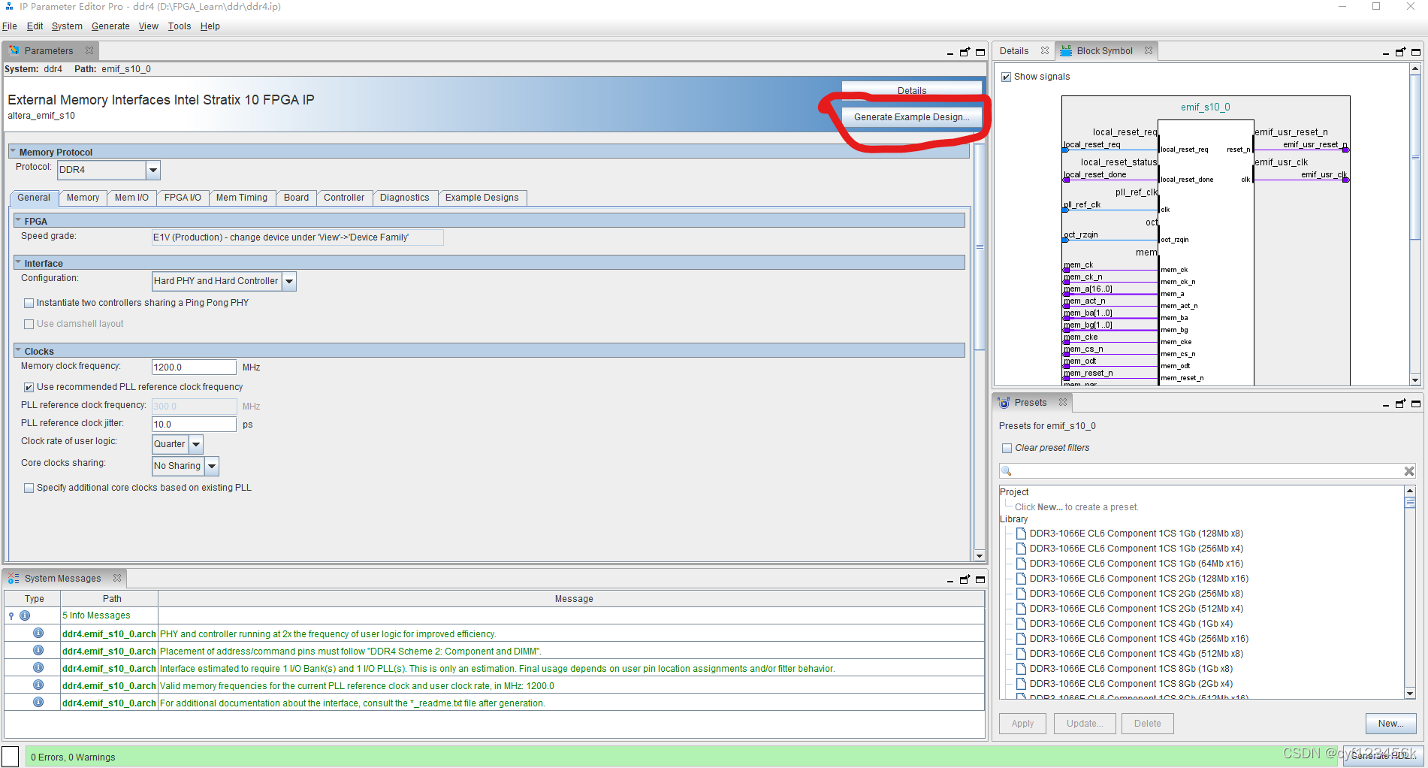Open the File menu
1428x768 pixels.
pyautogui.click(x=10, y=26)
